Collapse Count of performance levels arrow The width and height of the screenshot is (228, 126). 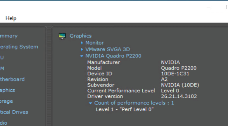click(x=90, y=103)
